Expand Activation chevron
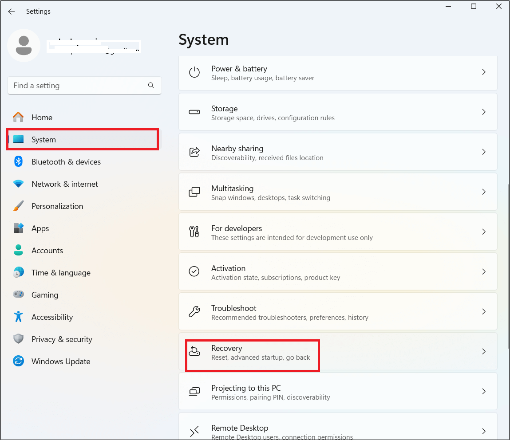510x440 pixels. 484,271
